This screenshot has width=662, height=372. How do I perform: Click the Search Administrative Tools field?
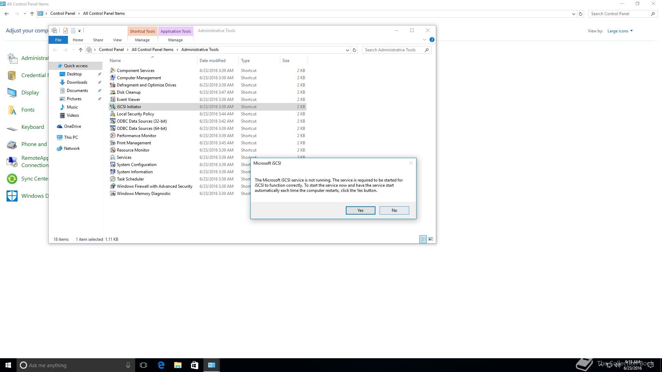coord(393,50)
